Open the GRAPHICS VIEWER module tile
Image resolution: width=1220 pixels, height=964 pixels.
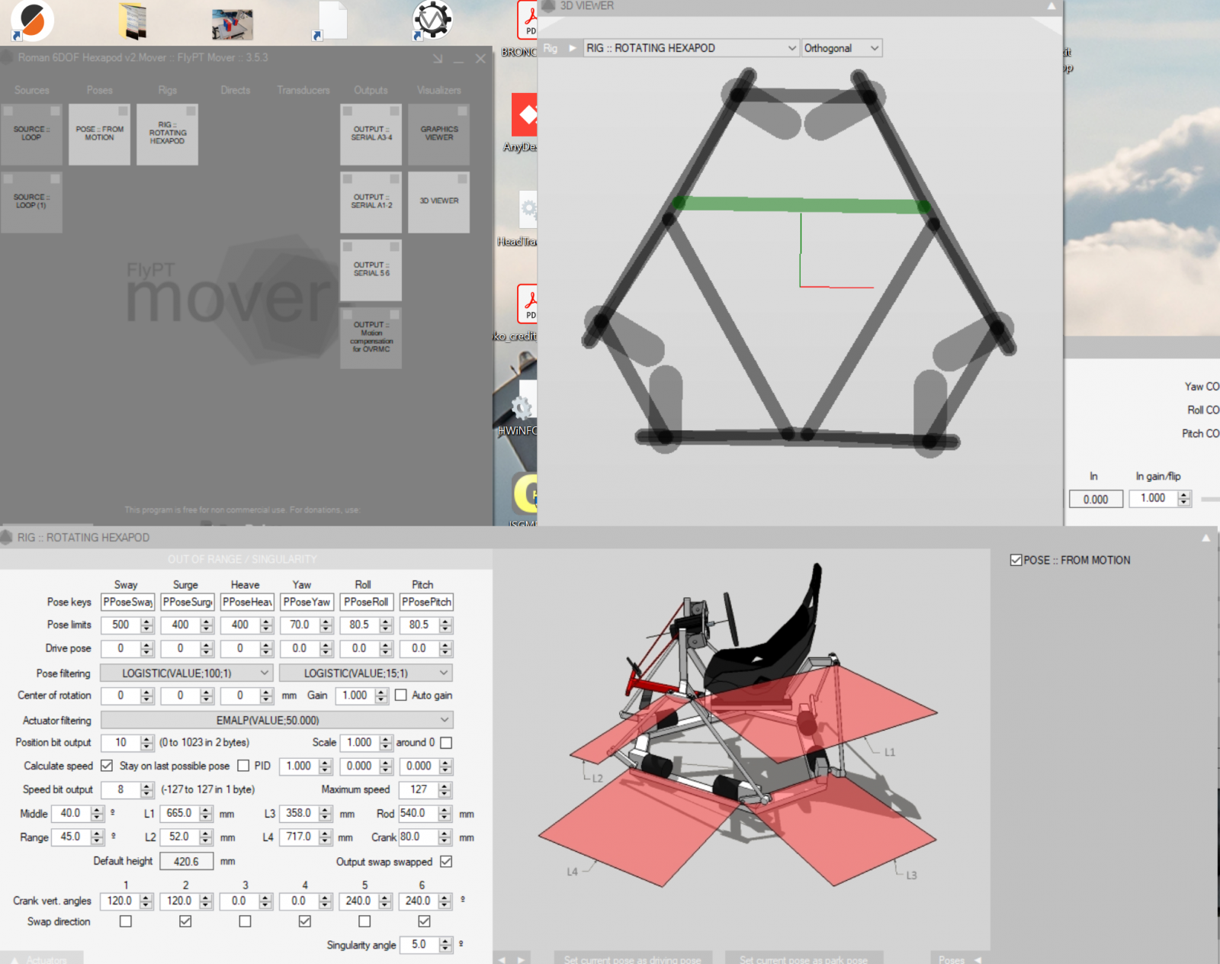coord(439,134)
